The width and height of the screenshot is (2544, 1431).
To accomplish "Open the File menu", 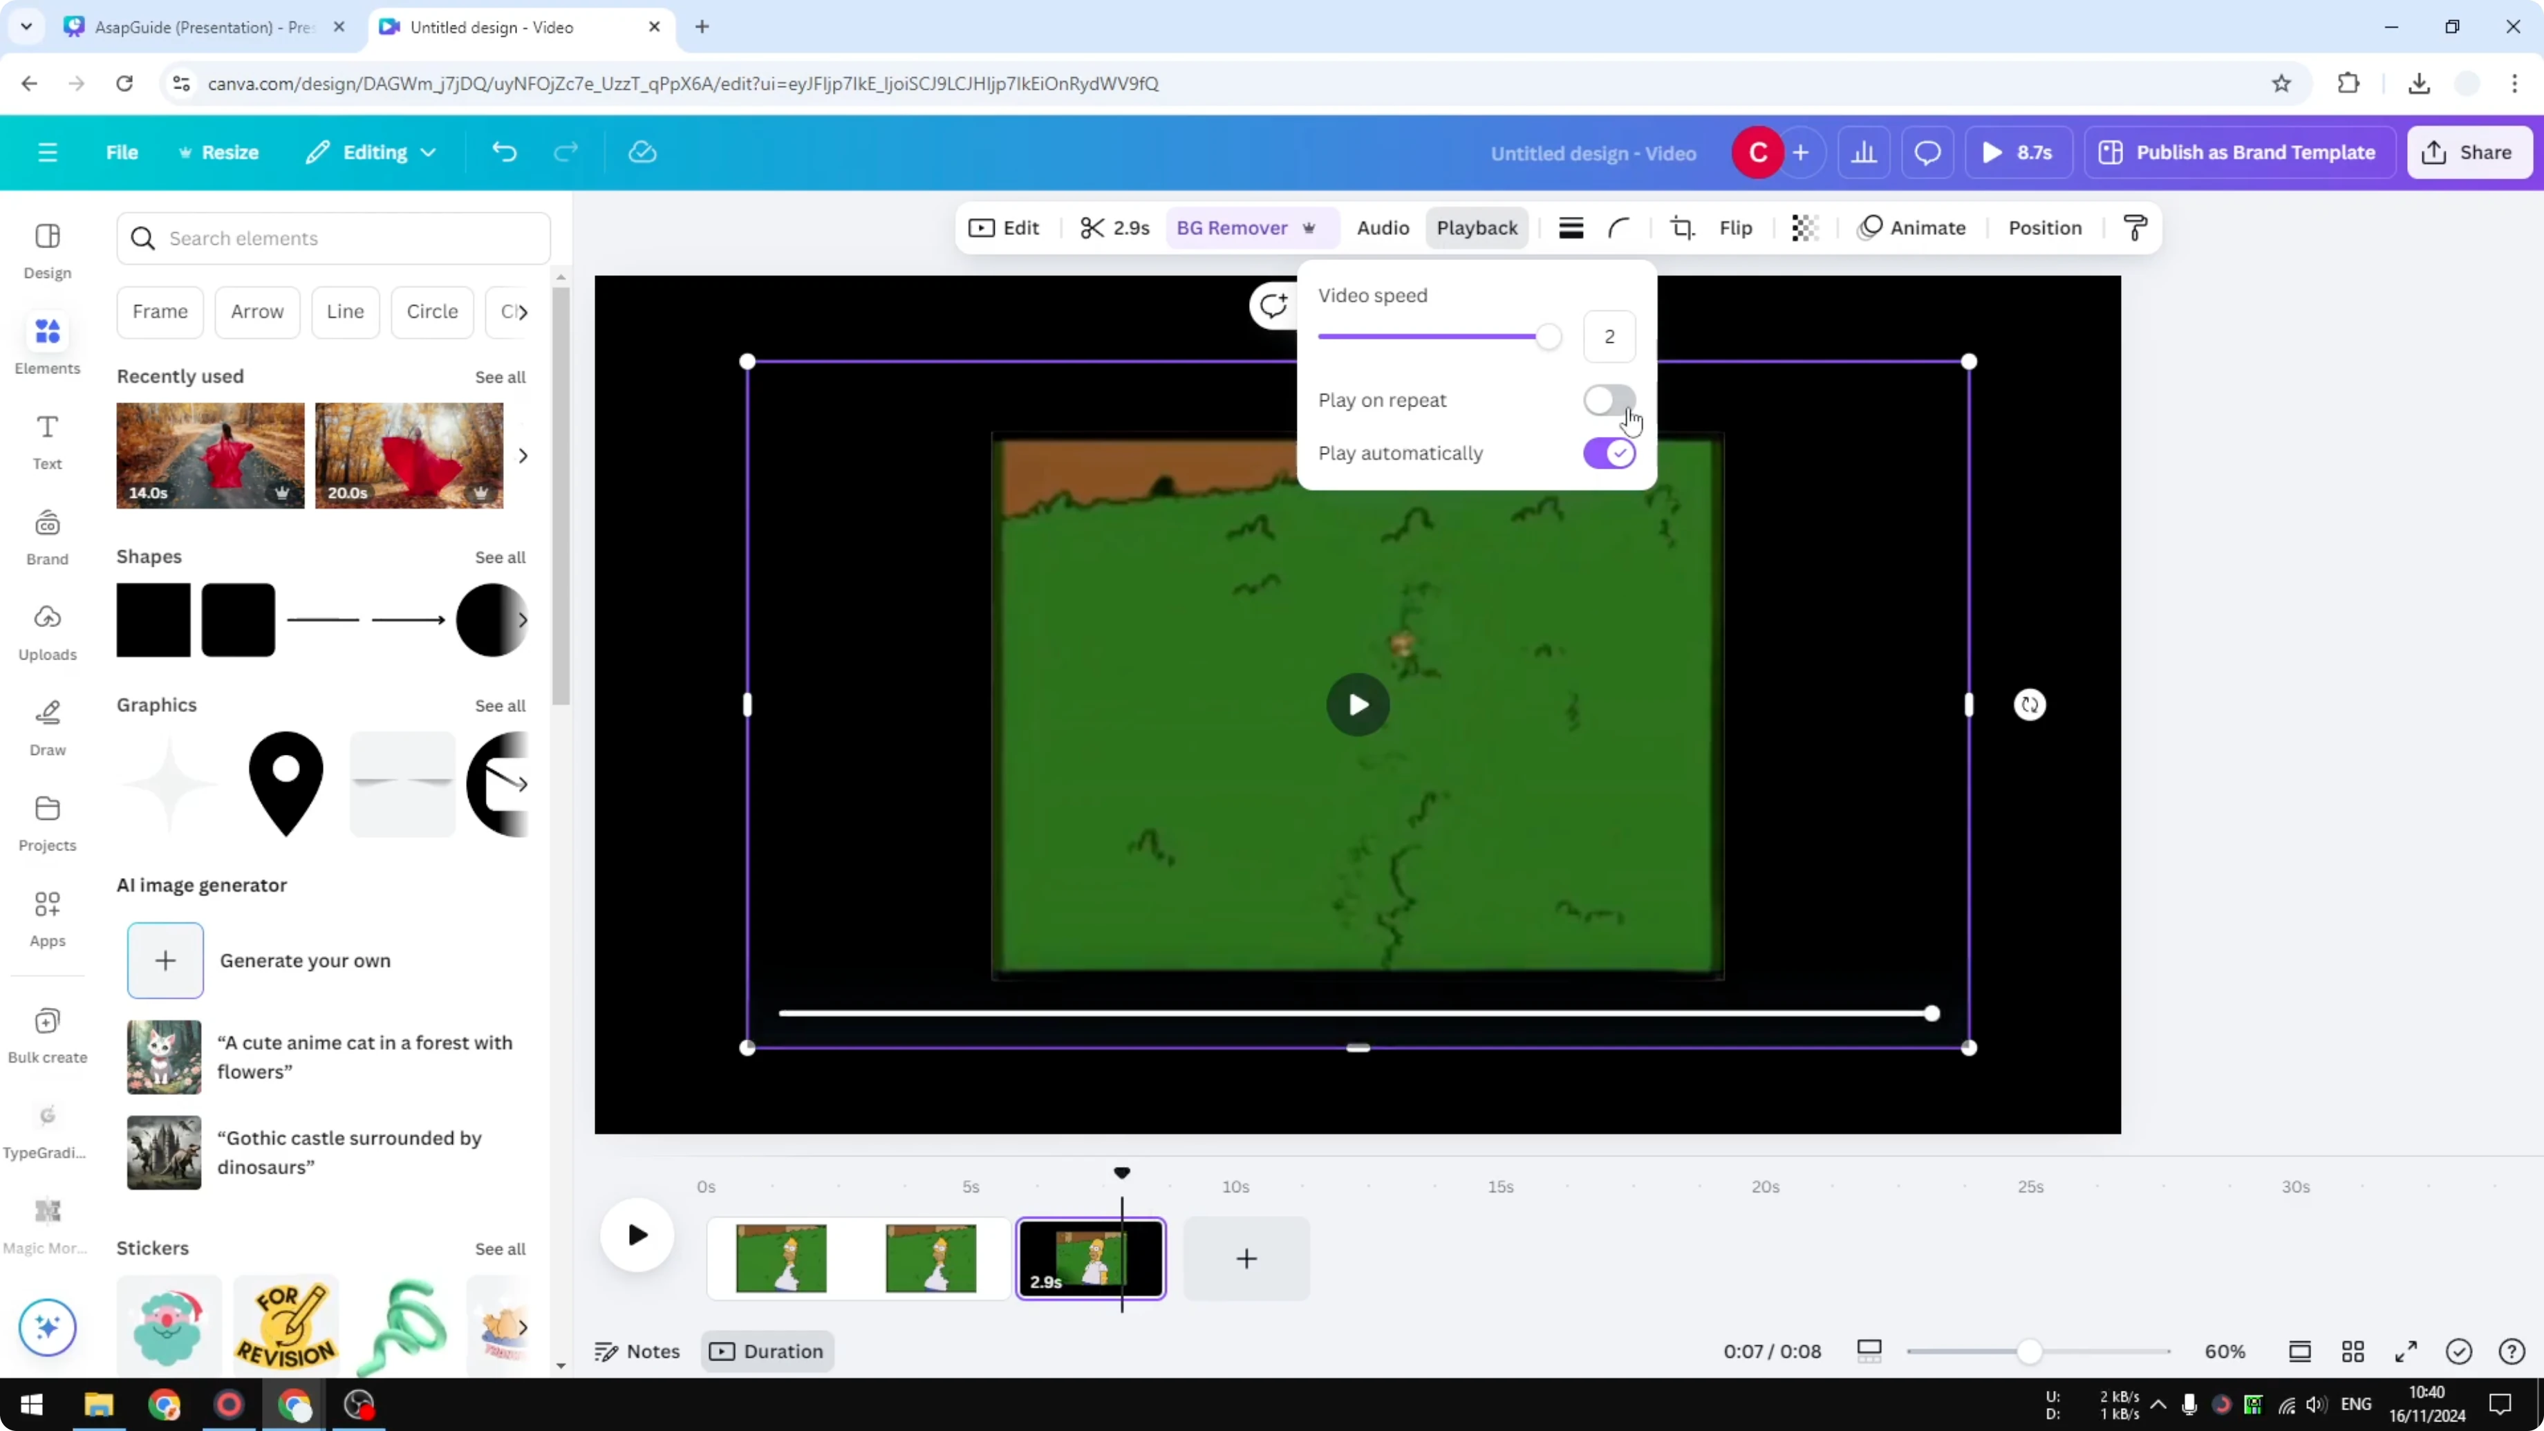I will 122,153.
